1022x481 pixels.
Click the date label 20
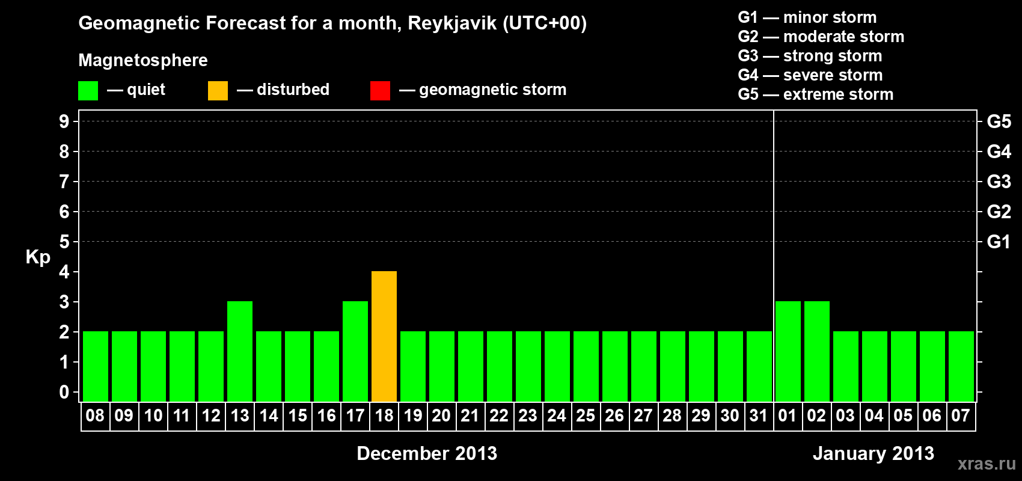pyautogui.click(x=441, y=415)
